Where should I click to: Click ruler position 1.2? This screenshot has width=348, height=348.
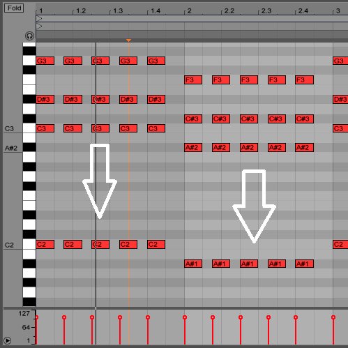pos(81,11)
